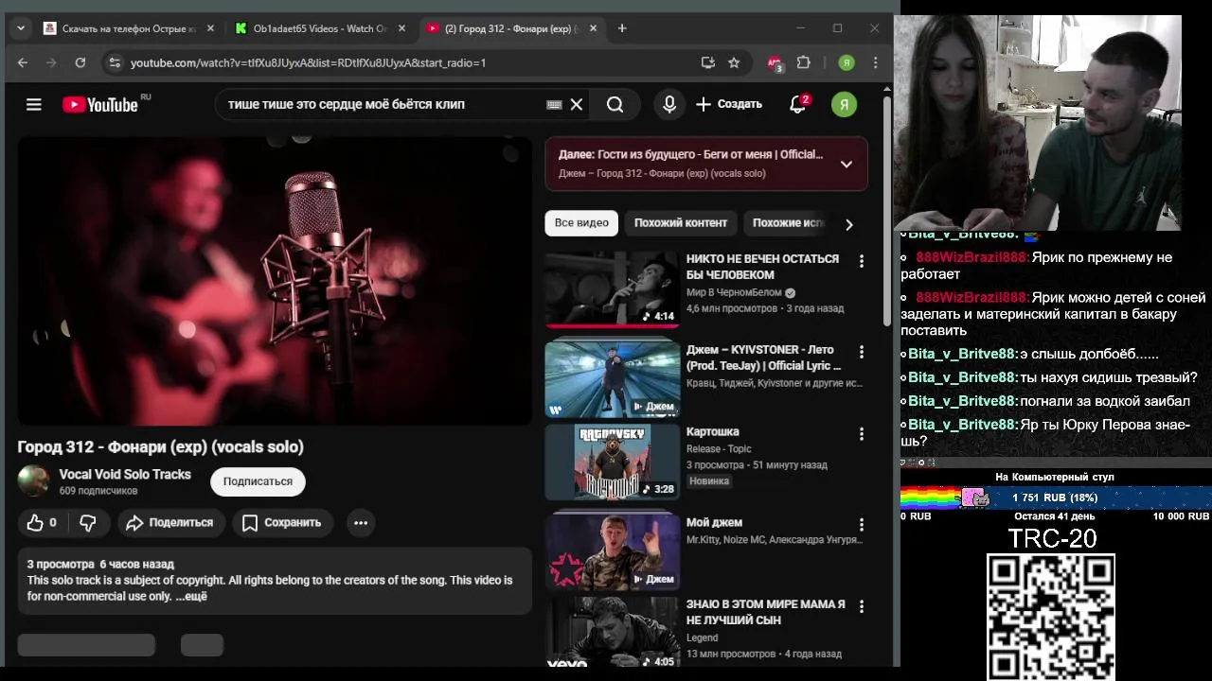Open Картошка video thumbnail

pyautogui.click(x=612, y=462)
